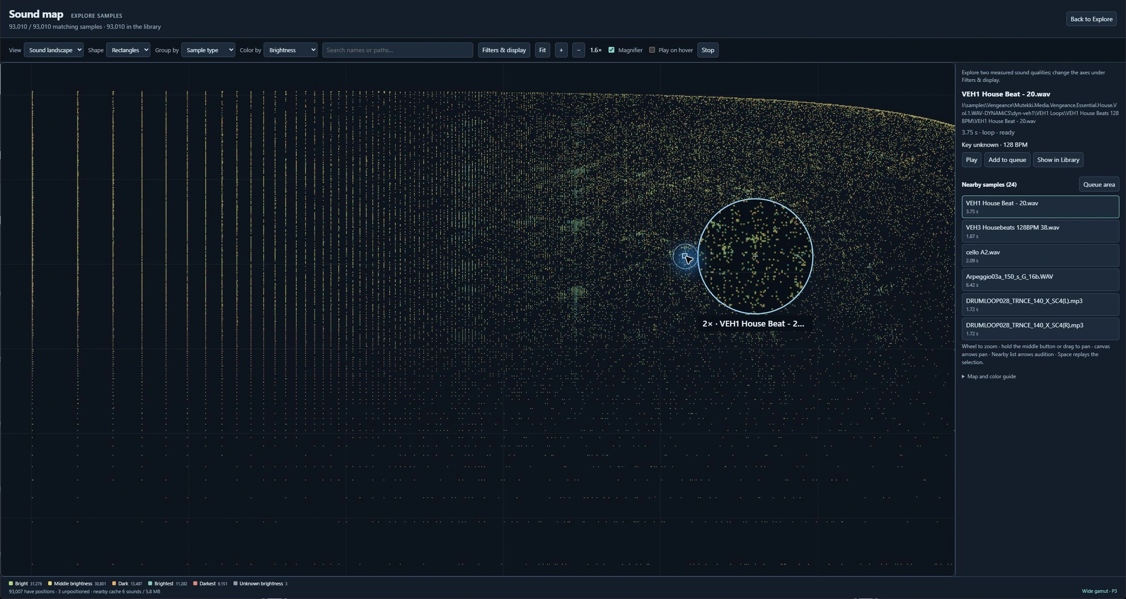The height and width of the screenshot is (599, 1126).
Task: Click the Nearby samples (24) heading
Action: [989, 184]
